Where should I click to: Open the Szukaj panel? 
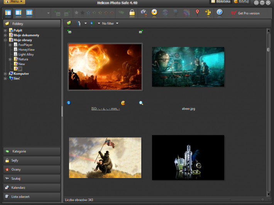click(x=32, y=178)
